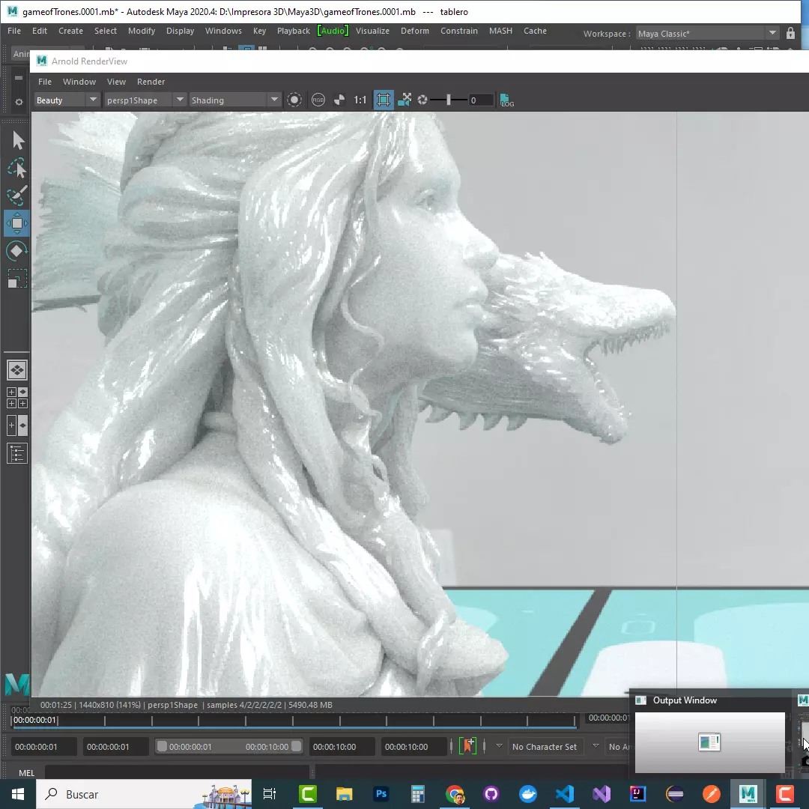Open the Beauty AOV dropdown
Image resolution: width=809 pixels, height=809 pixels.
pos(67,100)
